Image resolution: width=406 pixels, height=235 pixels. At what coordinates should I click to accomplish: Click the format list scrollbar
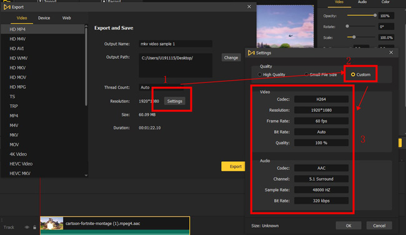(x=86, y=66)
